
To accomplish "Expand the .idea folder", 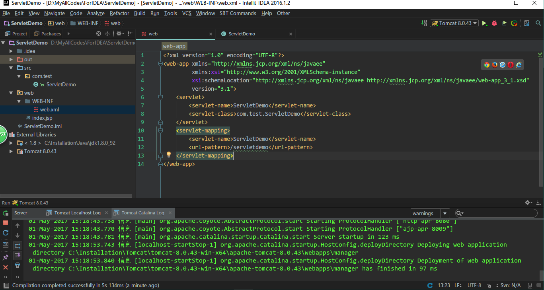I will (12, 51).
